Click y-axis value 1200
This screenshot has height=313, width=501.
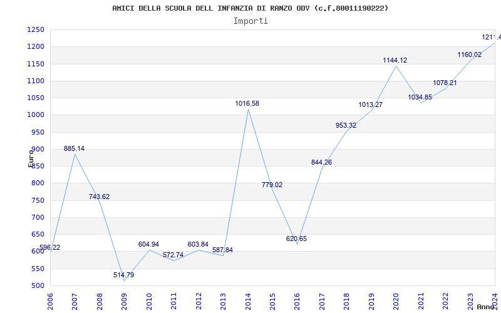(36, 46)
